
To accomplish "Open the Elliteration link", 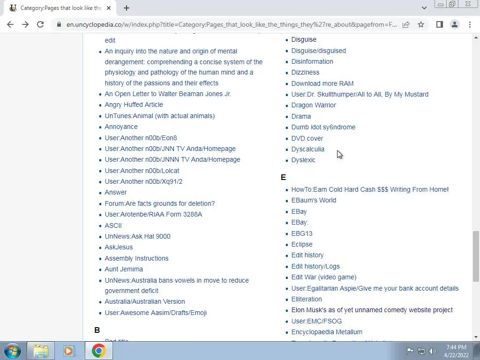I will (307, 299).
